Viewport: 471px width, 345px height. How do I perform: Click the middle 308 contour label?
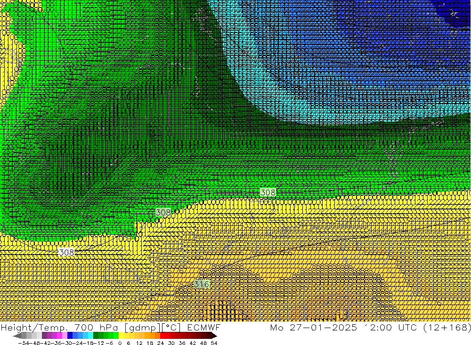click(163, 213)
